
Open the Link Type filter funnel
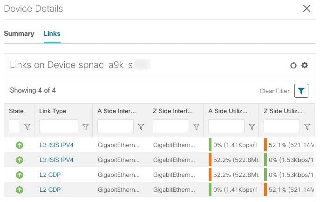[85, 127]
